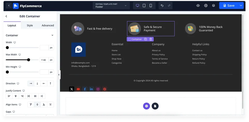
Task: Open the Advanced tab
Action: [x=48, y=25]
